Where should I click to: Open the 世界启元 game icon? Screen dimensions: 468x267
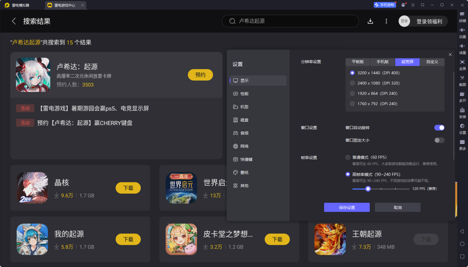click(181, 188)
